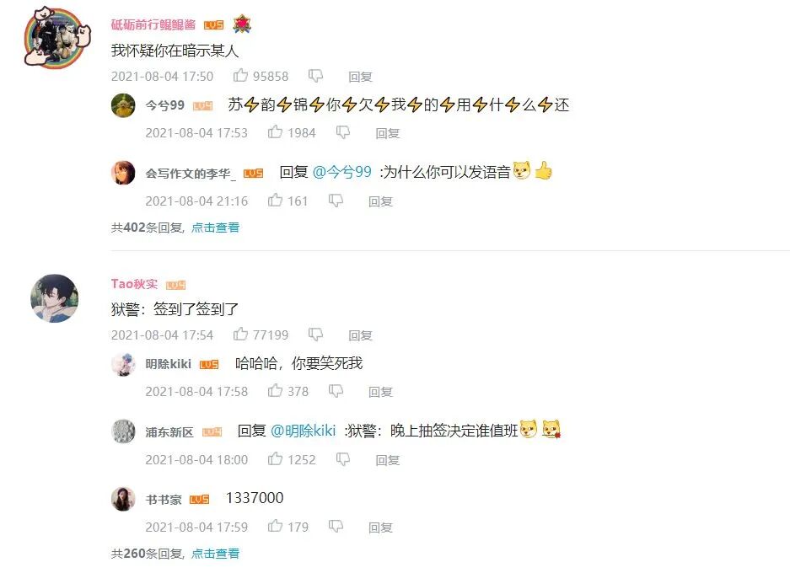The height and width of the screenshot is (573, 790).
Task: Open the @明除kiki mention link
Action: pos(303,431)
